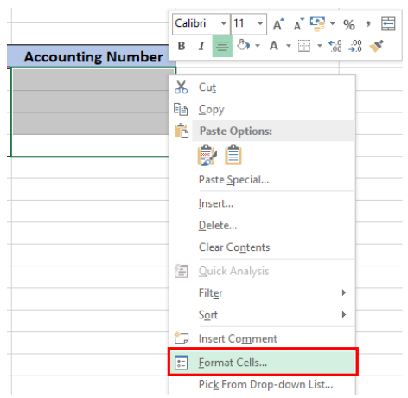Click Increase Decimal icon
Screen dimensions: 408x398
[x=335, y=46]
